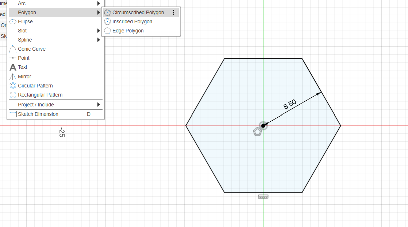This screenshot has width=408, height=227.
Task: Expand the Slot submenu arrow
Action: click(99, 31)
